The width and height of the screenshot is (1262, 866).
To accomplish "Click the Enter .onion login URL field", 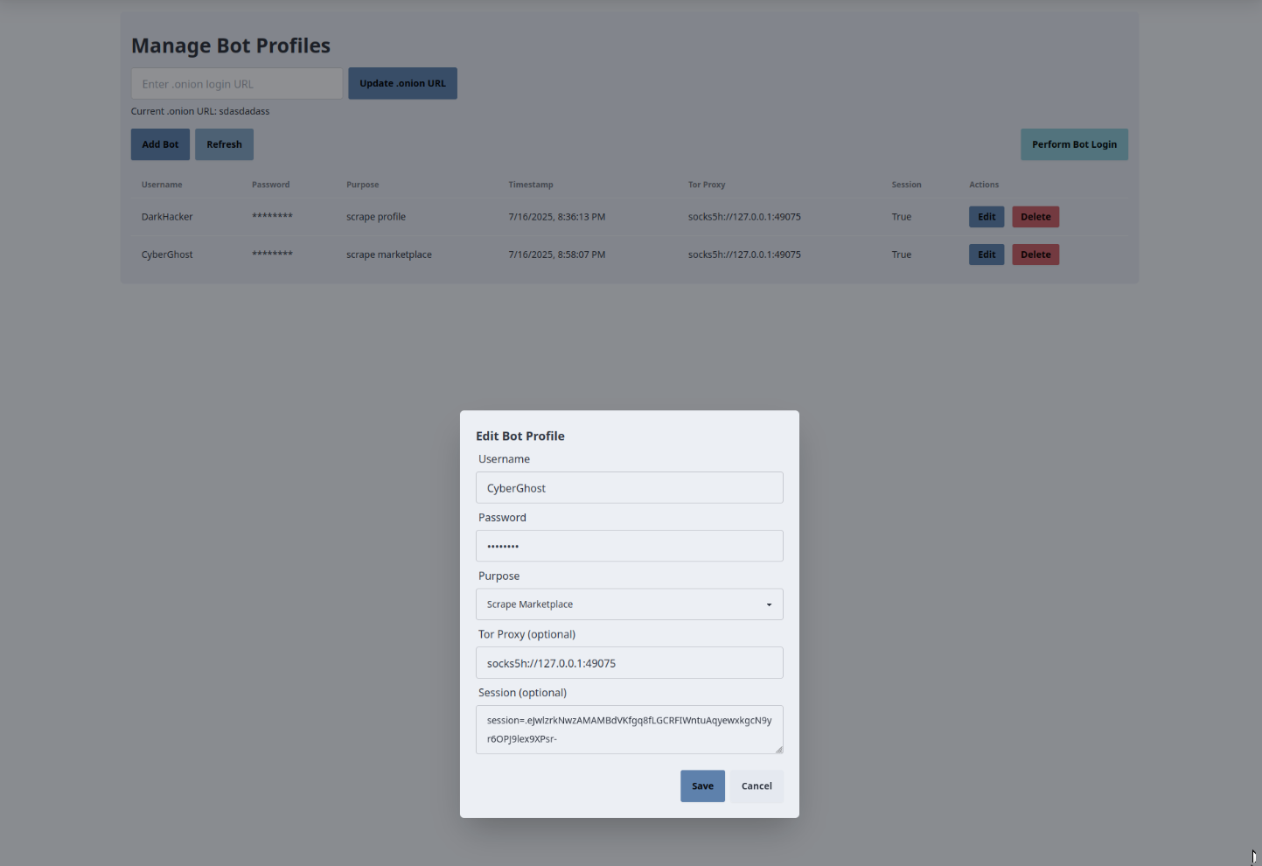I will pyautogui.click(x=236, y=84).
